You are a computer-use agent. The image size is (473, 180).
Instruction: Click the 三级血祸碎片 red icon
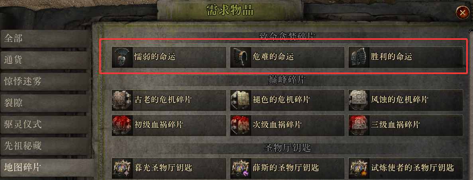(359, 125)
